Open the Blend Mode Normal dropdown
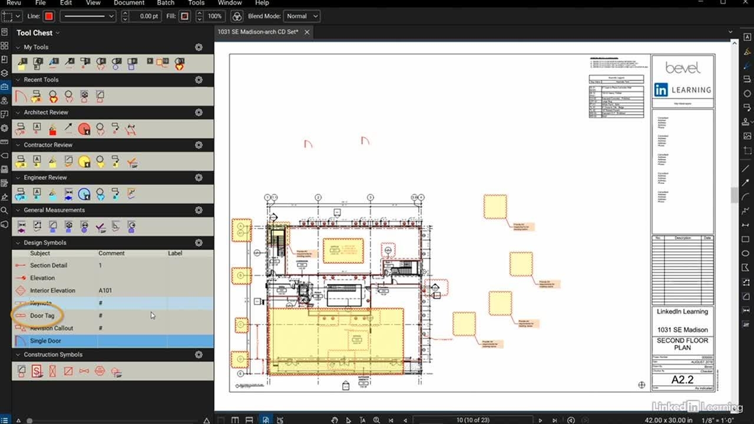 [302, 16]
